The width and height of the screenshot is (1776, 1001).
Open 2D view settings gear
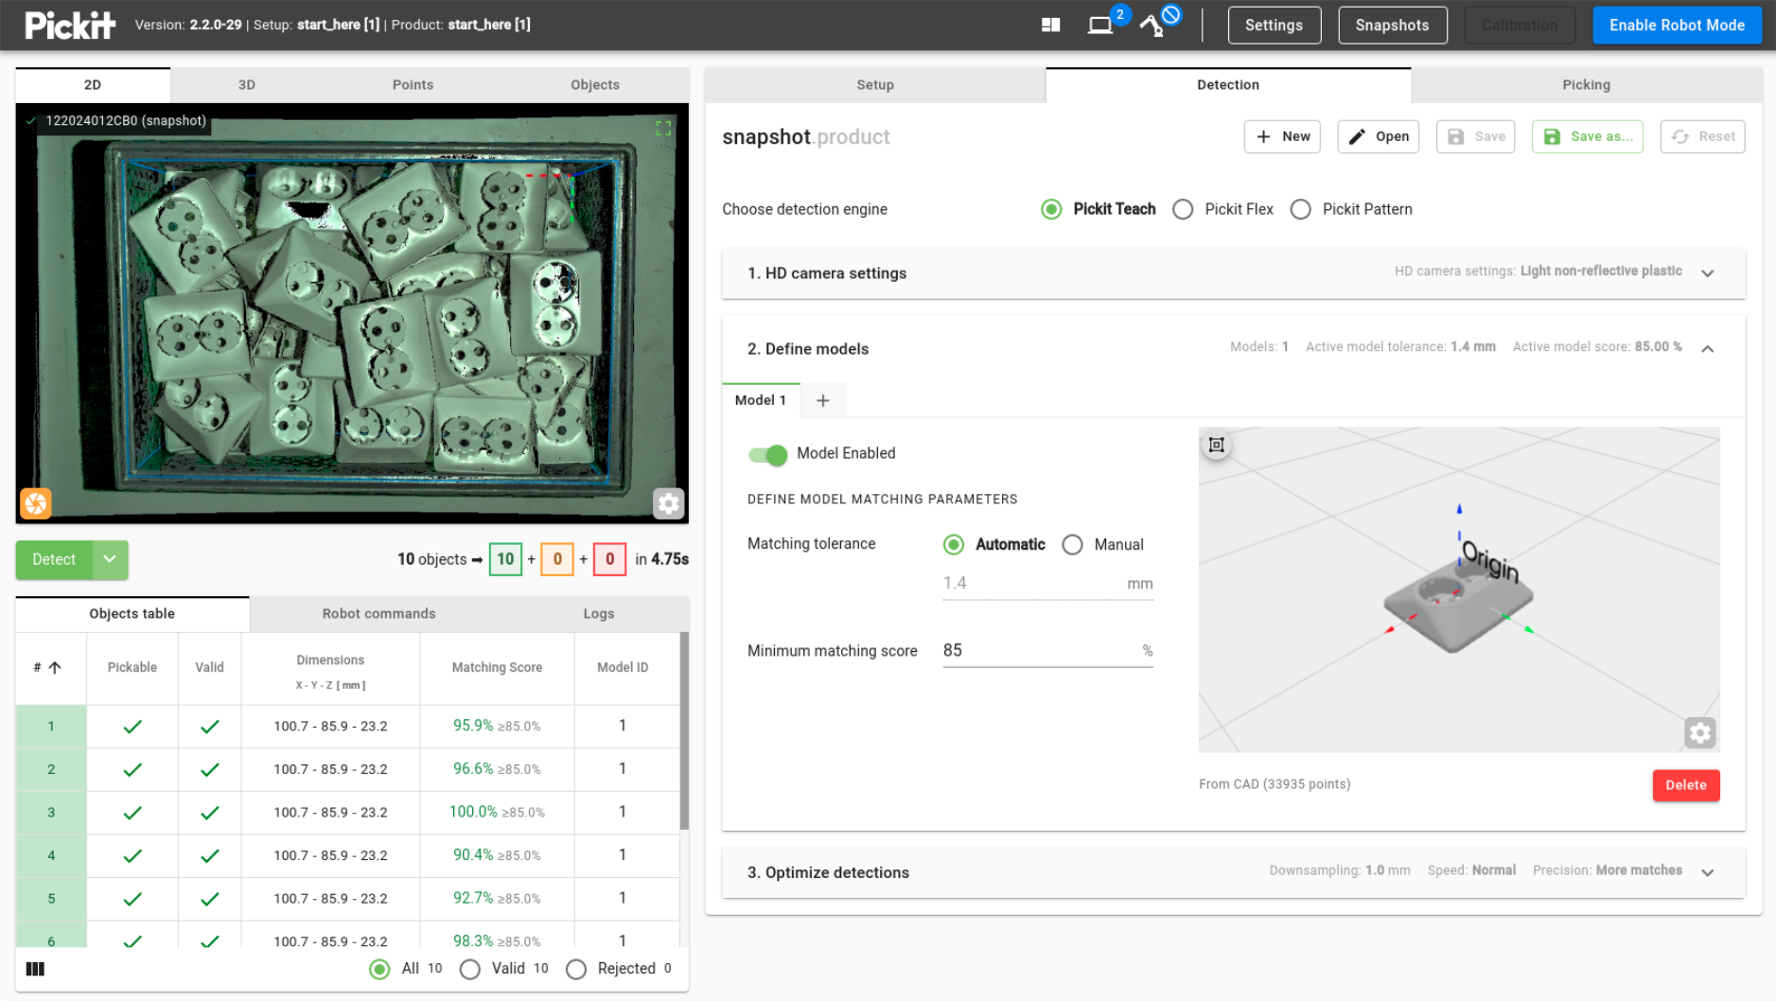coord(669,503)
